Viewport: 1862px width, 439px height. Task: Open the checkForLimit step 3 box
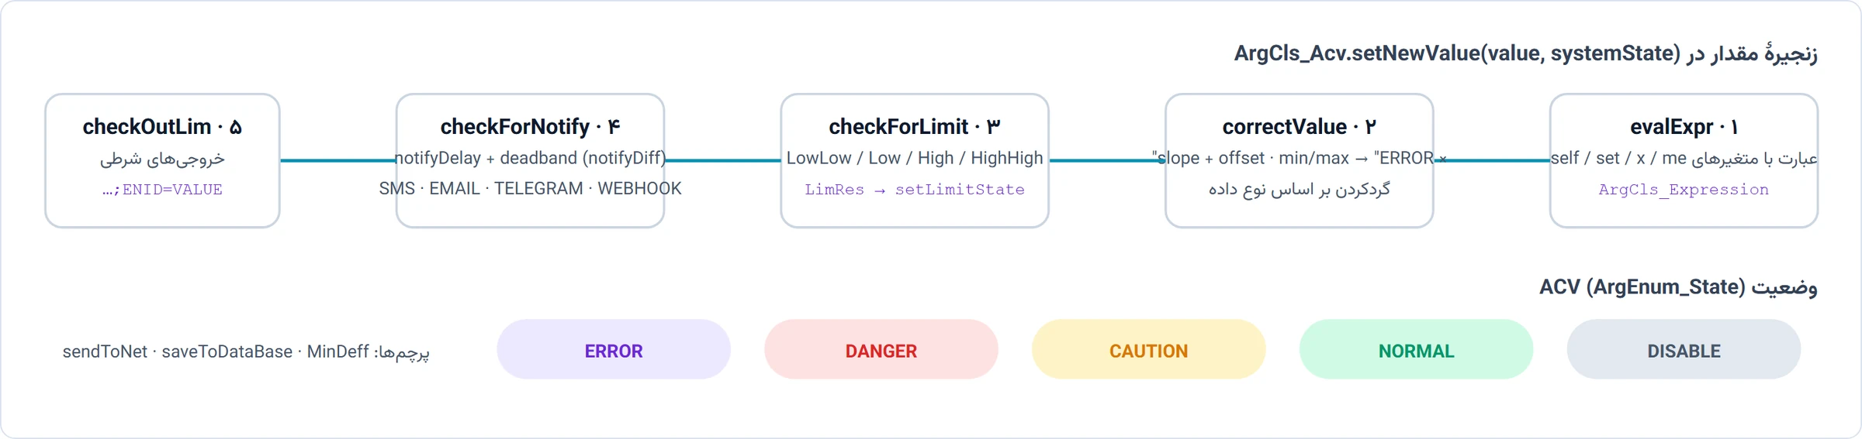915,161
